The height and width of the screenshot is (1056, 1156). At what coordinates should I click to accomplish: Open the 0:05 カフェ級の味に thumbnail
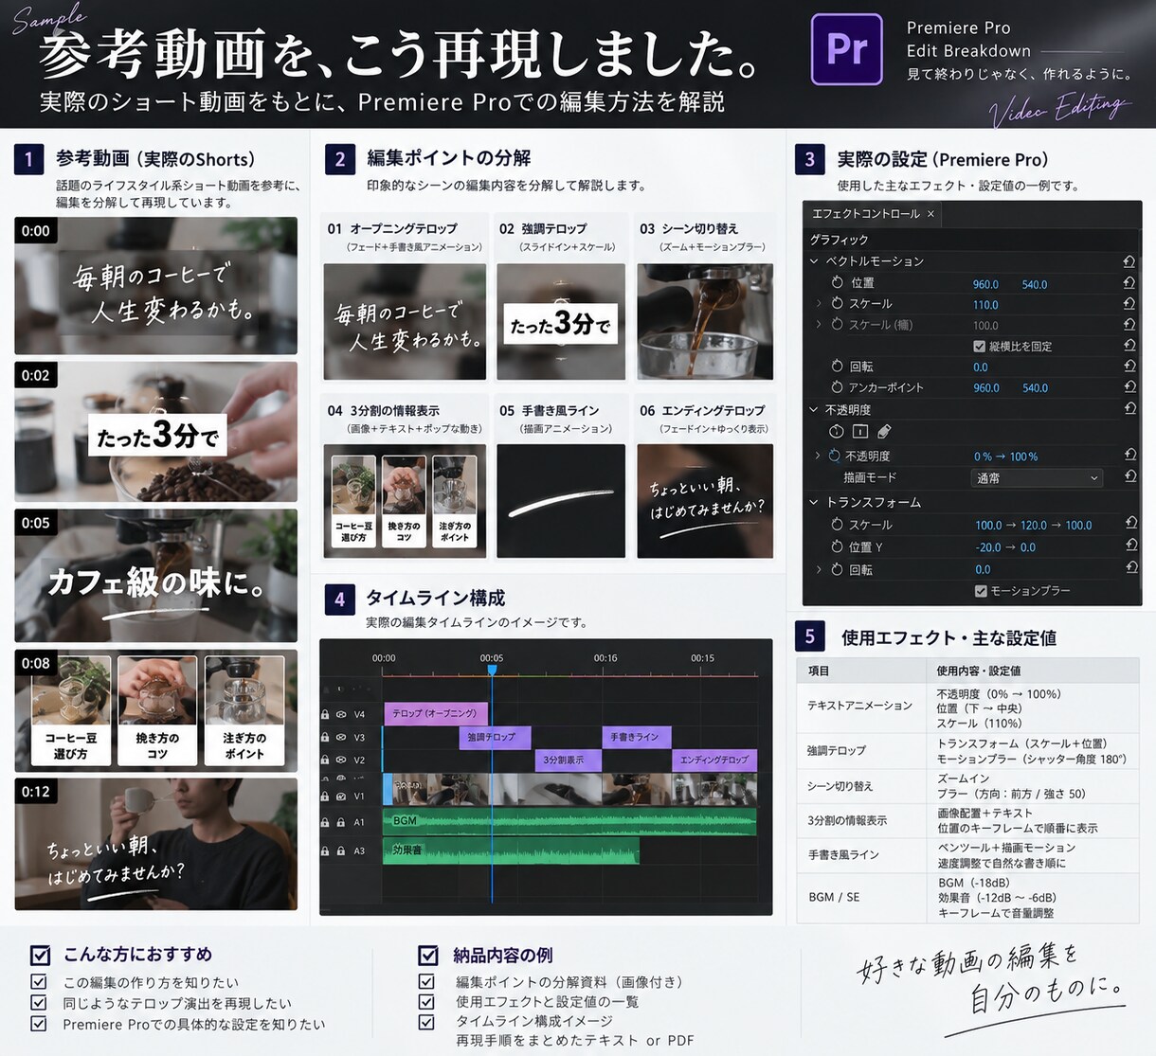coord(155,576)
